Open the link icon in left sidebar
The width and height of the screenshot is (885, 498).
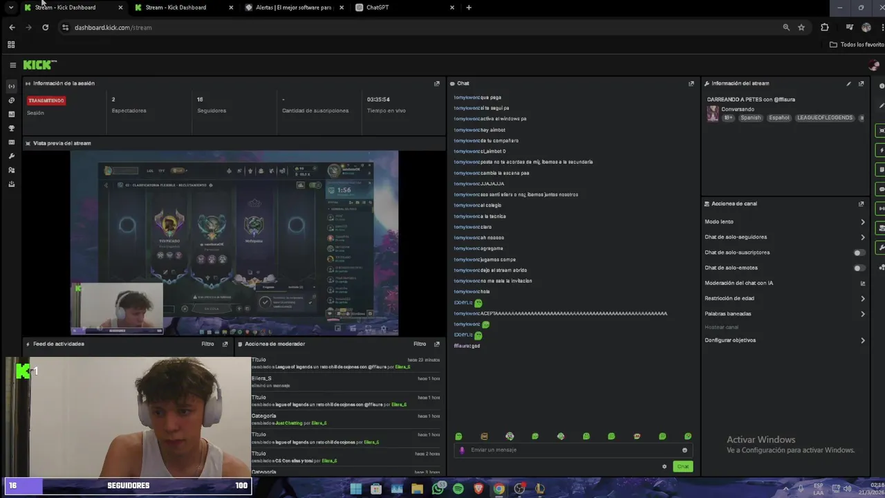coord(11,100)
